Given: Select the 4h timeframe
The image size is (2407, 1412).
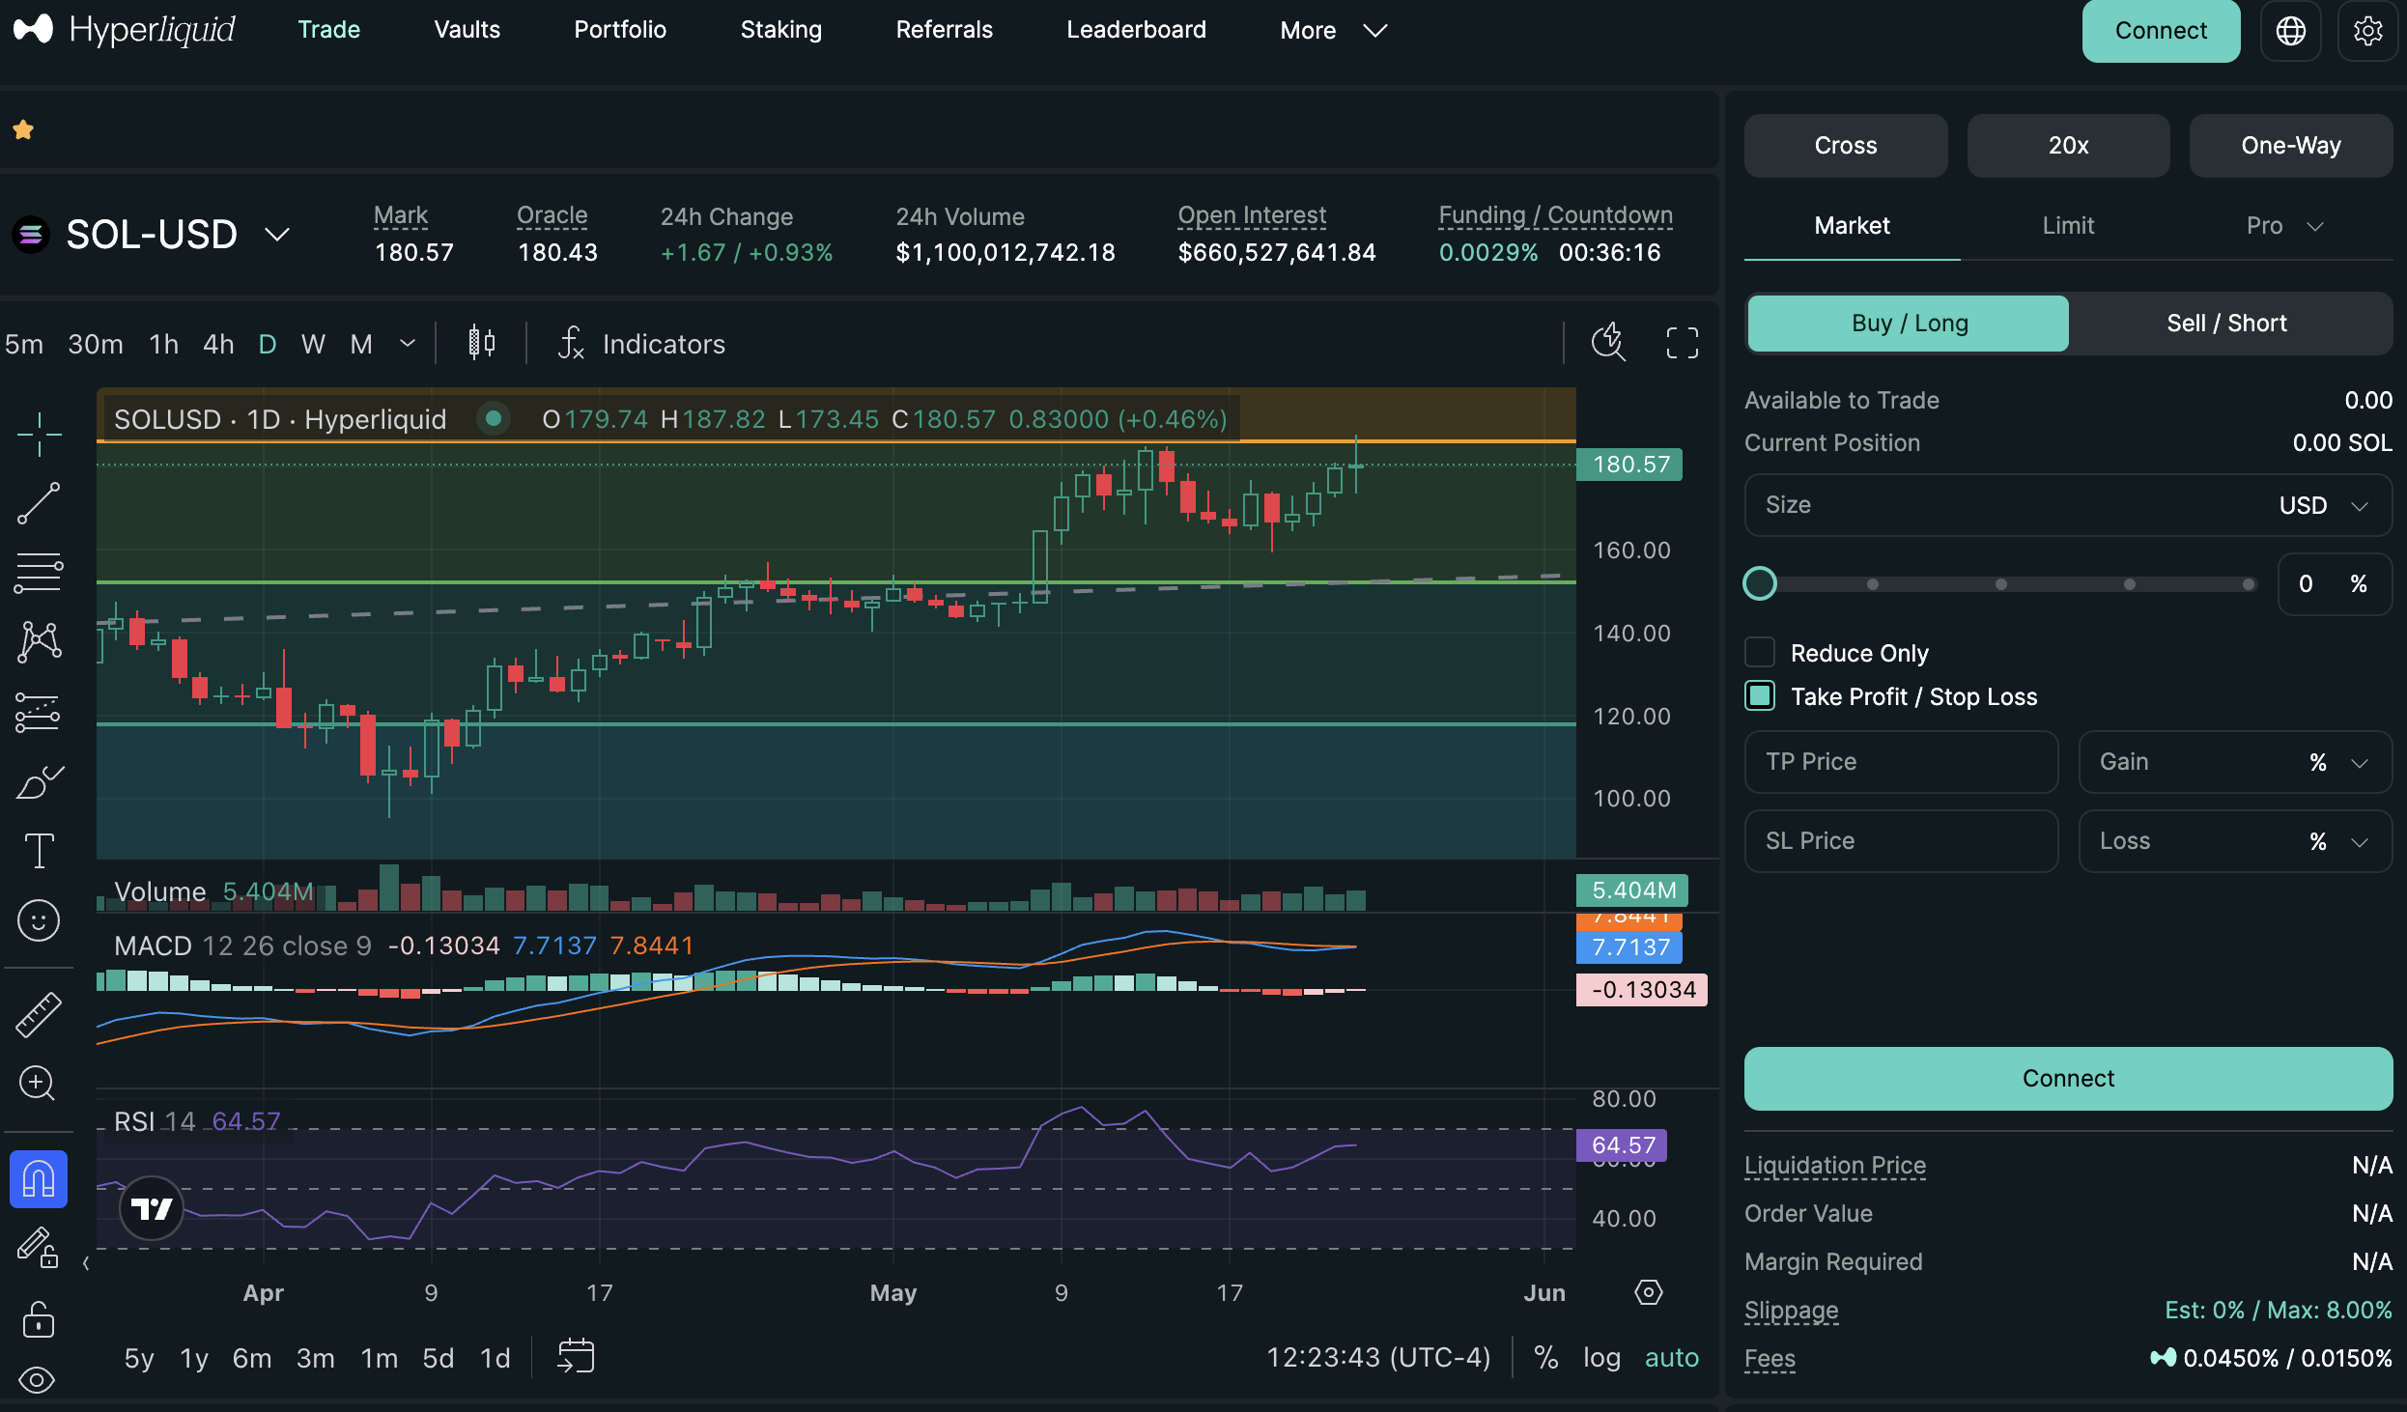Looking at the screenshot, I should click(218, 344).
